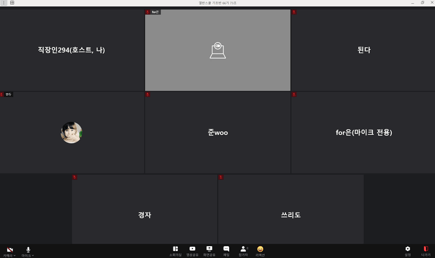Open the three-dot menu in title bar
435x258 pixels.
click(x=3, y=3)
